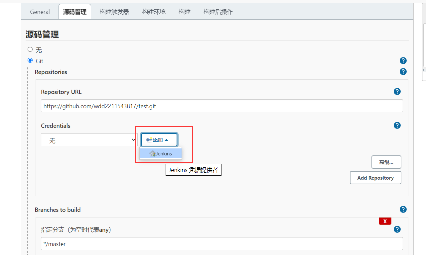Select the Git radio button
426x255 pixels.
(x=30, y=60)
